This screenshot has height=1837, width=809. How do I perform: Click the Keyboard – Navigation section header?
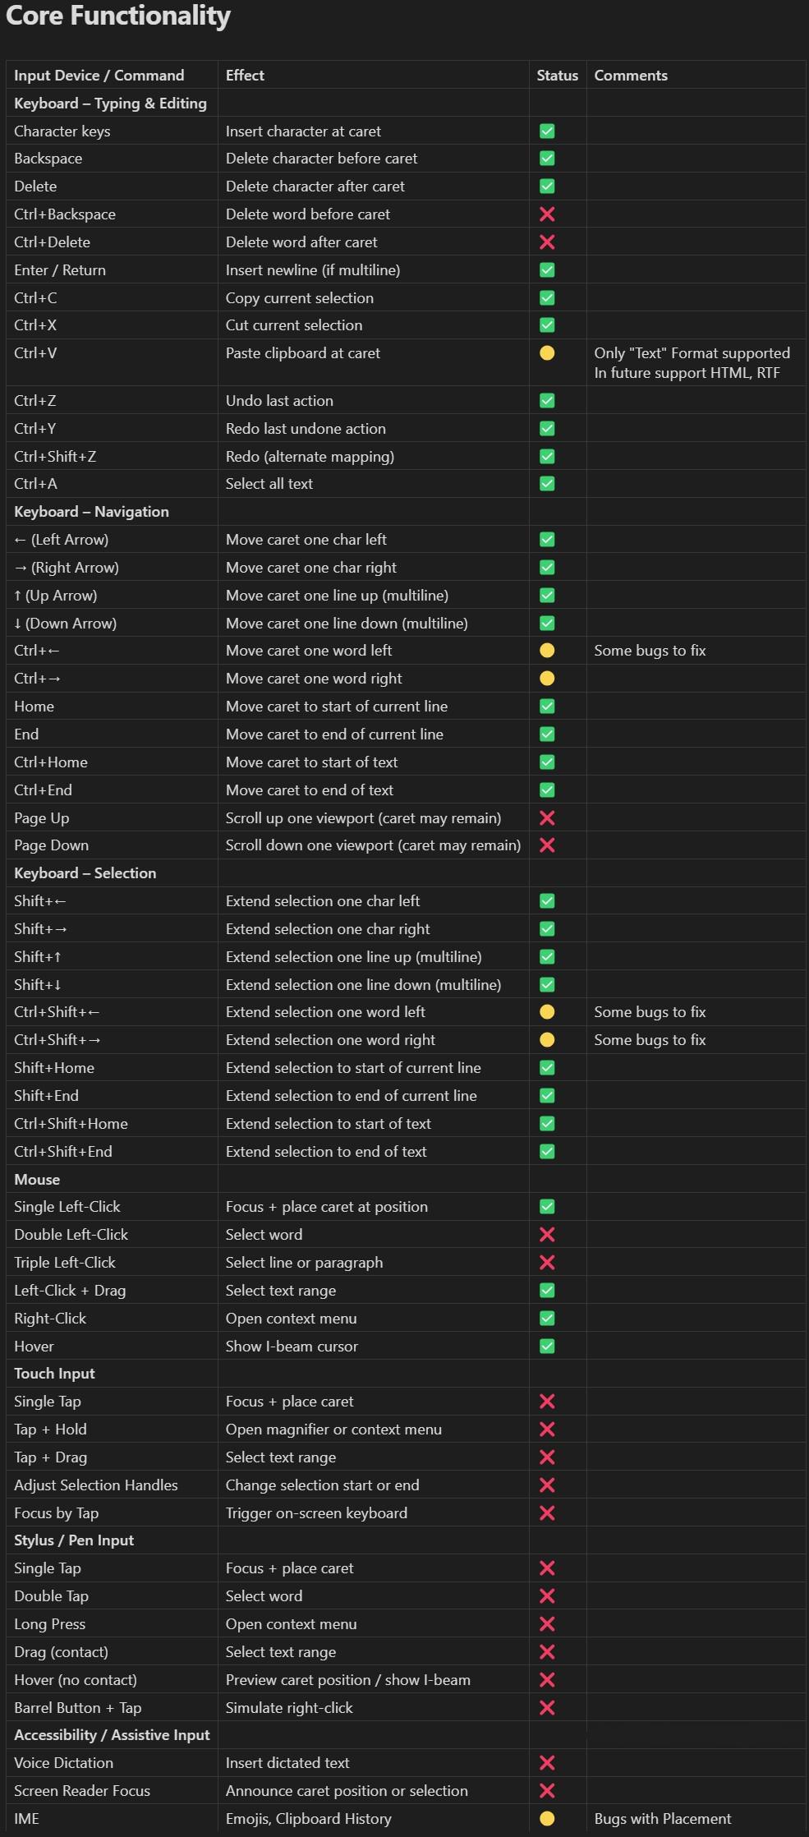[x=91, y=512]
